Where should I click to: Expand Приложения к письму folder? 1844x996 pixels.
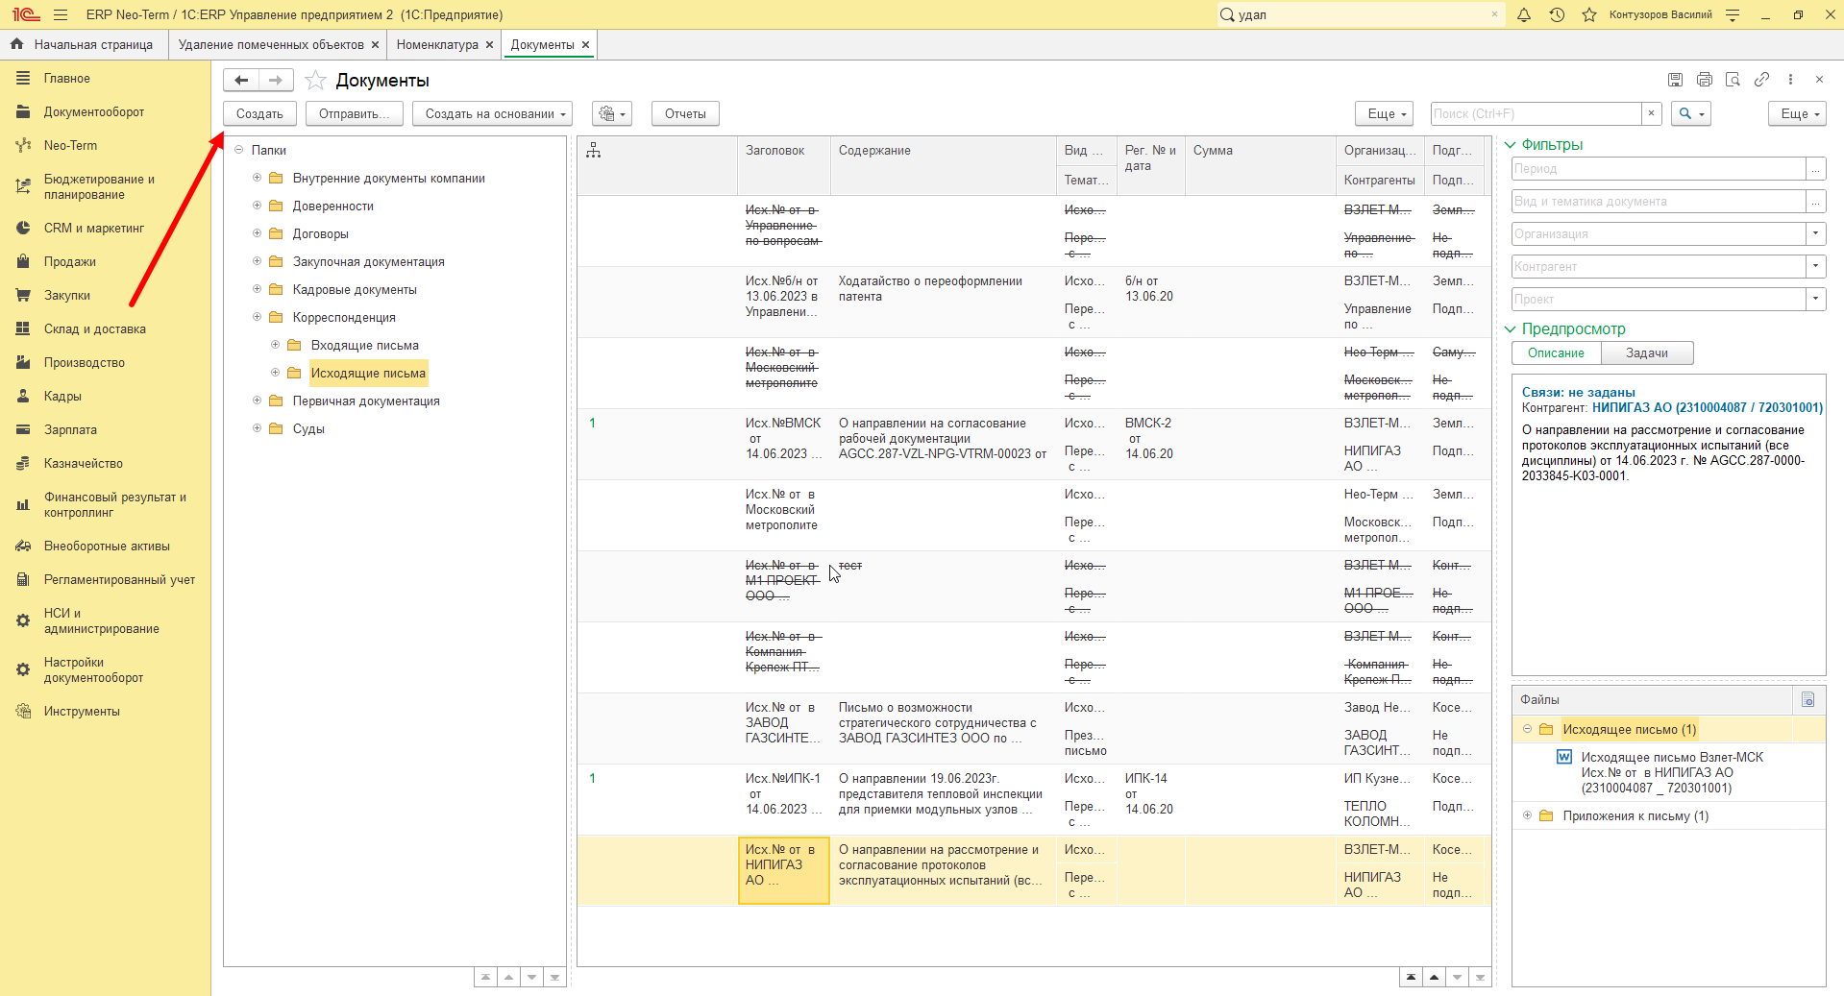pyautogui.click(x=1527, y=815)
